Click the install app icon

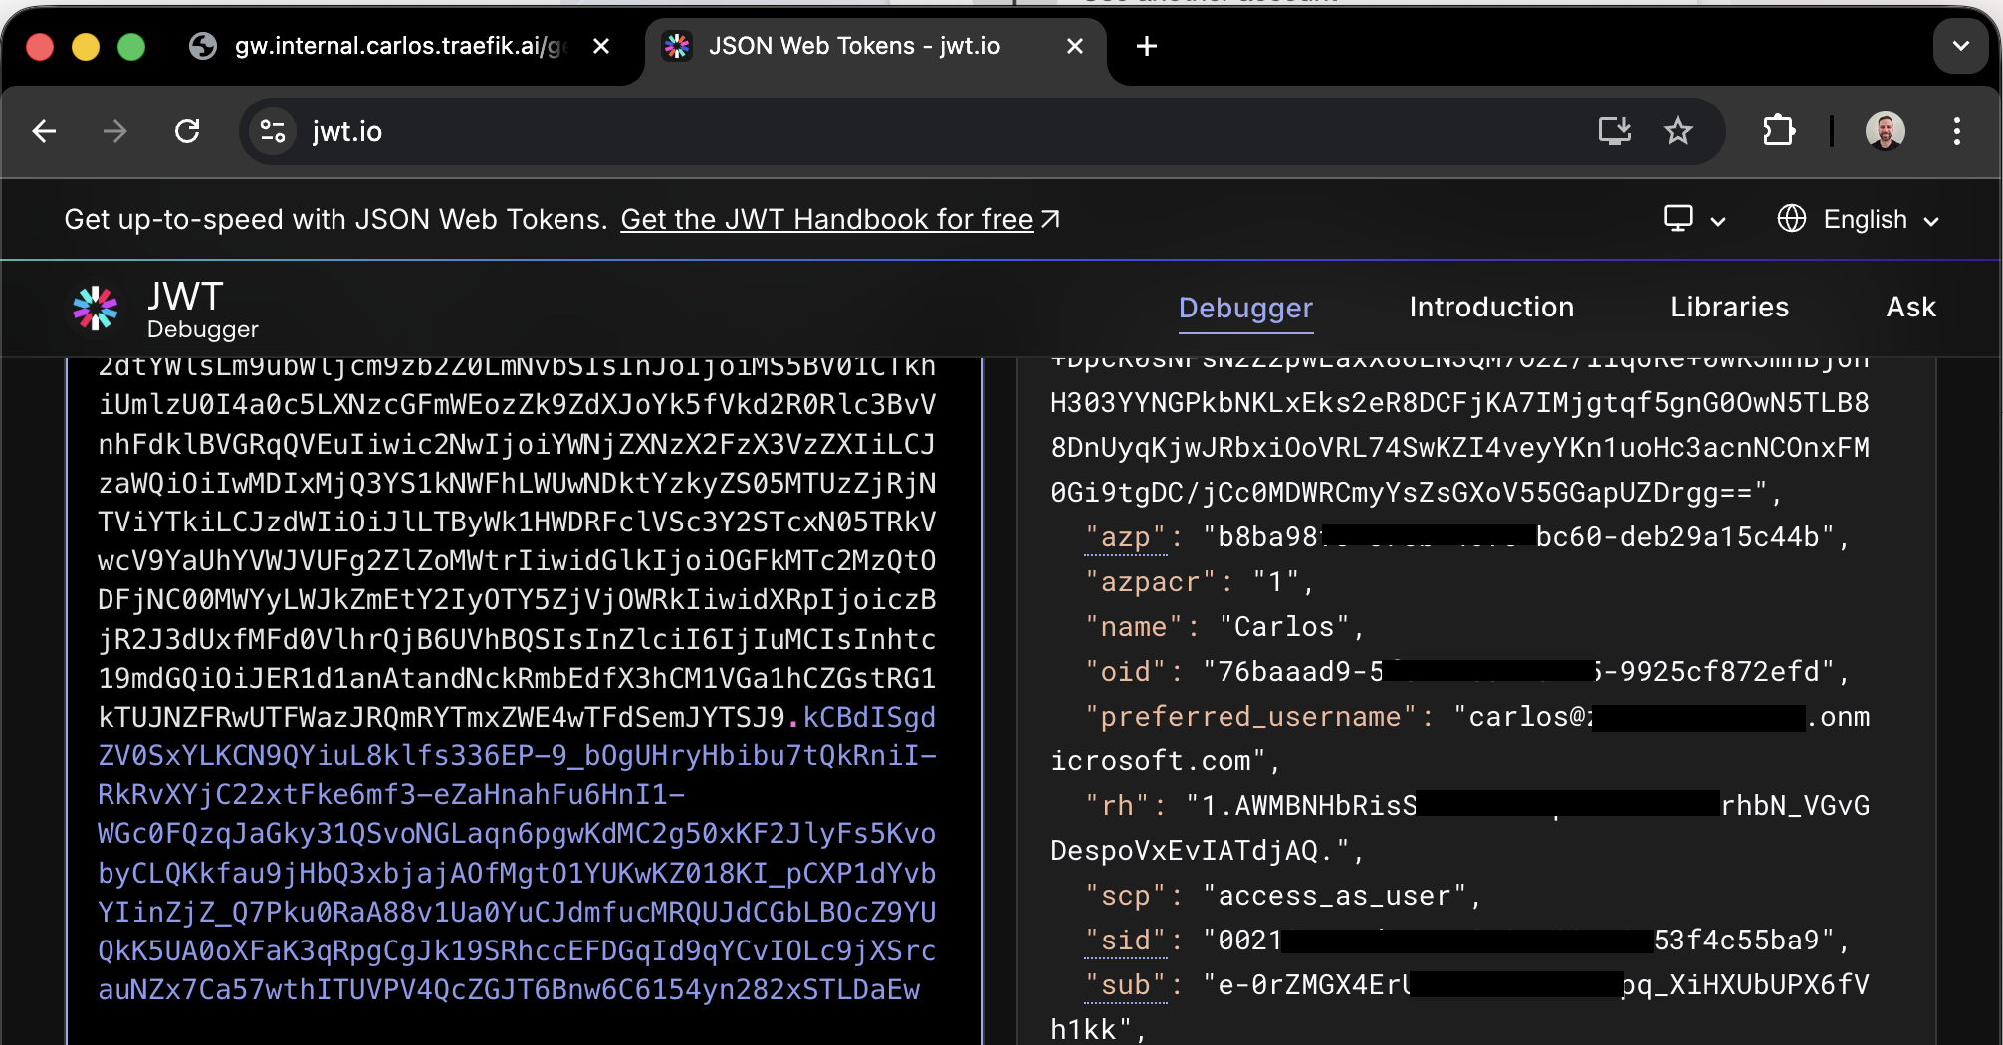[1614, 131]
